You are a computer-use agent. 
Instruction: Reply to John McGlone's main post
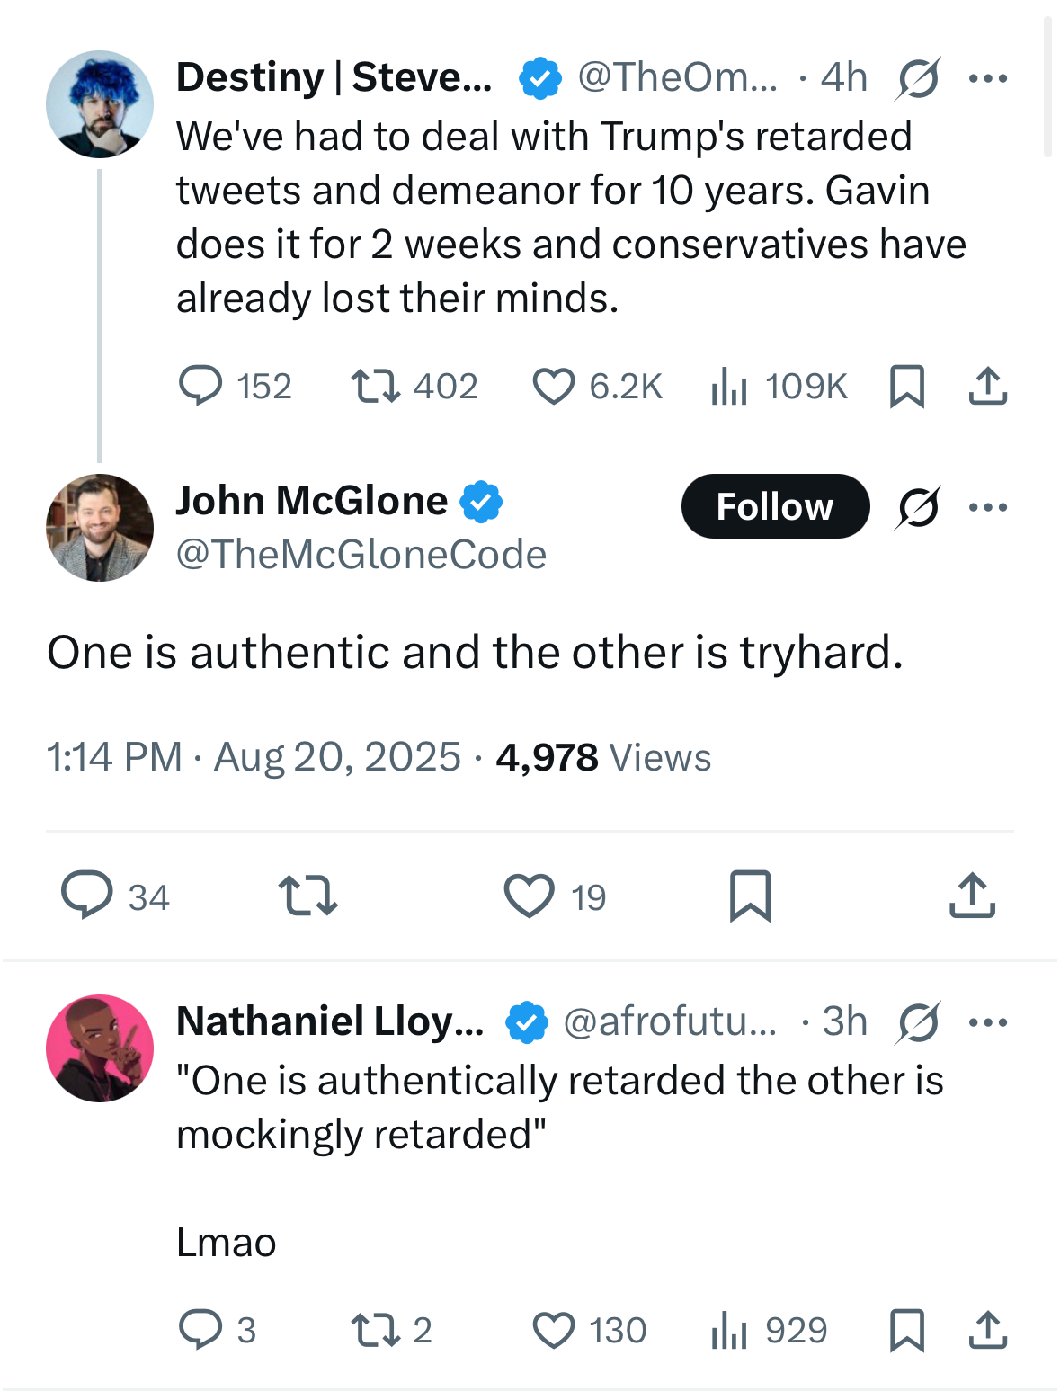click(87, 896)
